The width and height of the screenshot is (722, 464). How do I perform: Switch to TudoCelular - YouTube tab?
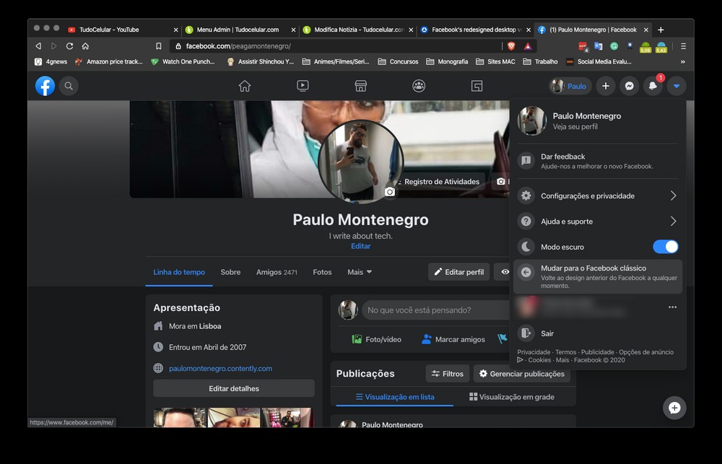click(123, 30)
